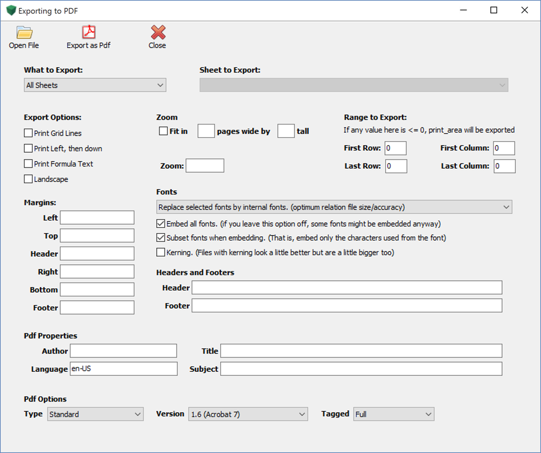541x453 pixels.
Task: Uncheck Embed all fonts option
Action: (161, 224)
